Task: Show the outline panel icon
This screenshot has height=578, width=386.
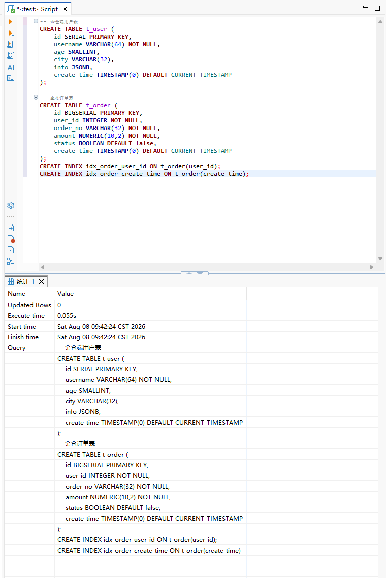Action: tap(11, 262)
